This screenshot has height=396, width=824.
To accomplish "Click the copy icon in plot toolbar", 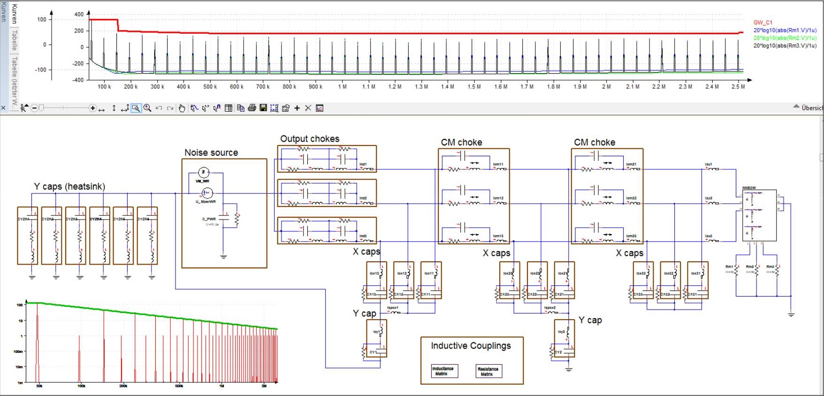I will pos(240,108).
